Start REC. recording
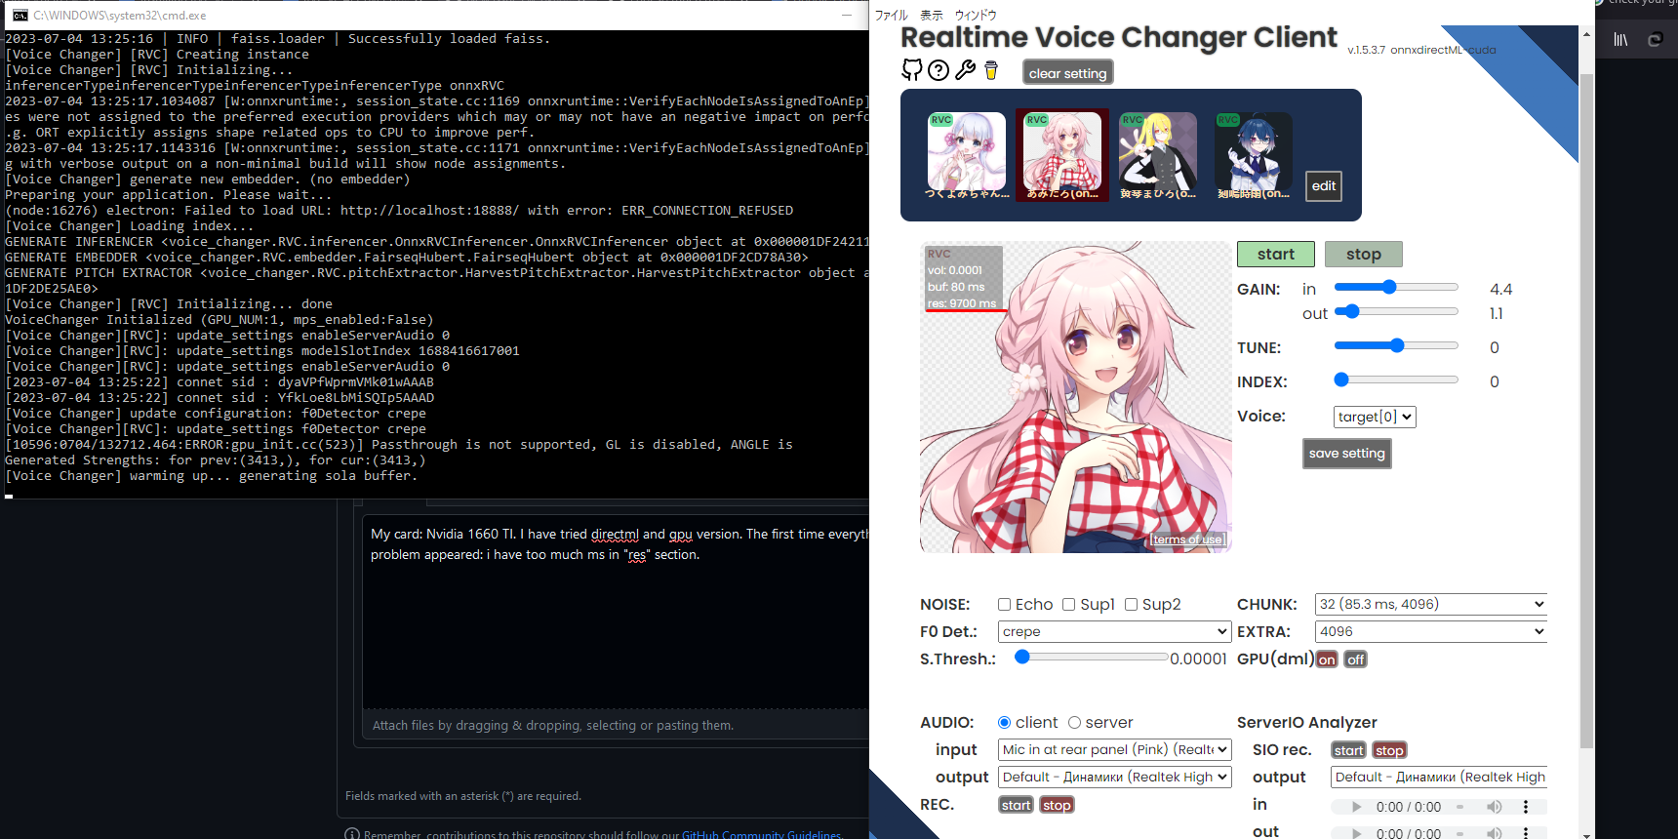The width and height of the screenshot is (1678, 839). [1016, 805]
